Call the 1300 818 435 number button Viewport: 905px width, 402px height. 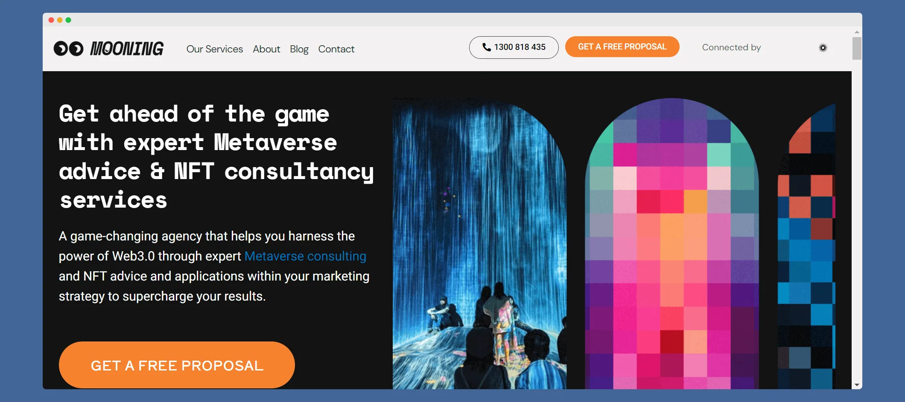tap(514, 47)
